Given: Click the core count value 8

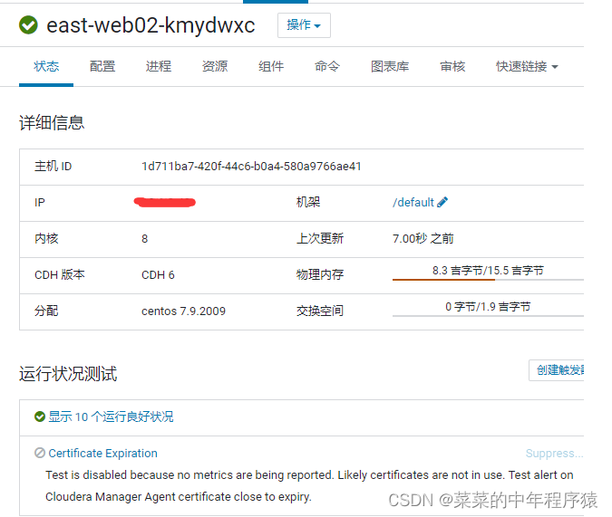Looking at the screenshot, I should tap(144, 239).
